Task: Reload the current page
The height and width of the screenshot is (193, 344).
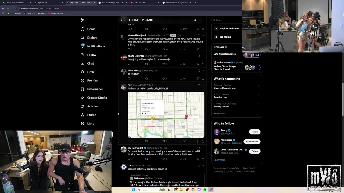Action: pyautogui.click(x=12, y=8)
